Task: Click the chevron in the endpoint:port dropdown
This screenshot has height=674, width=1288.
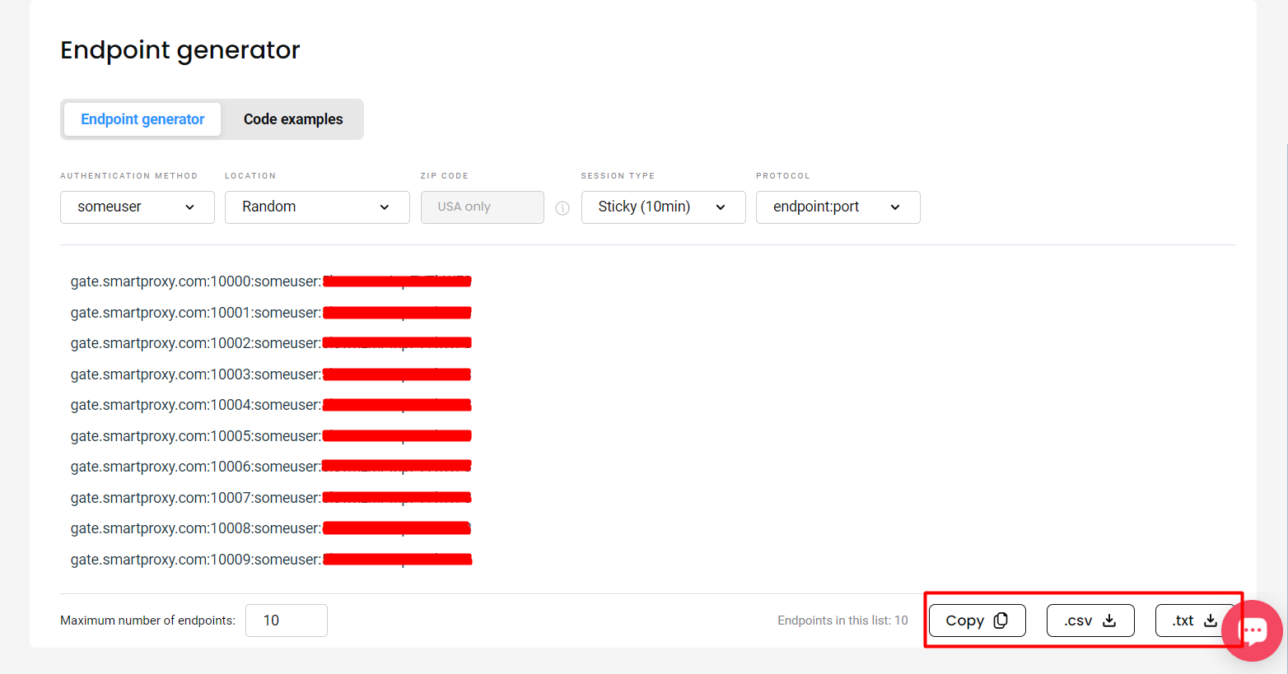Action: click(895, 207)
